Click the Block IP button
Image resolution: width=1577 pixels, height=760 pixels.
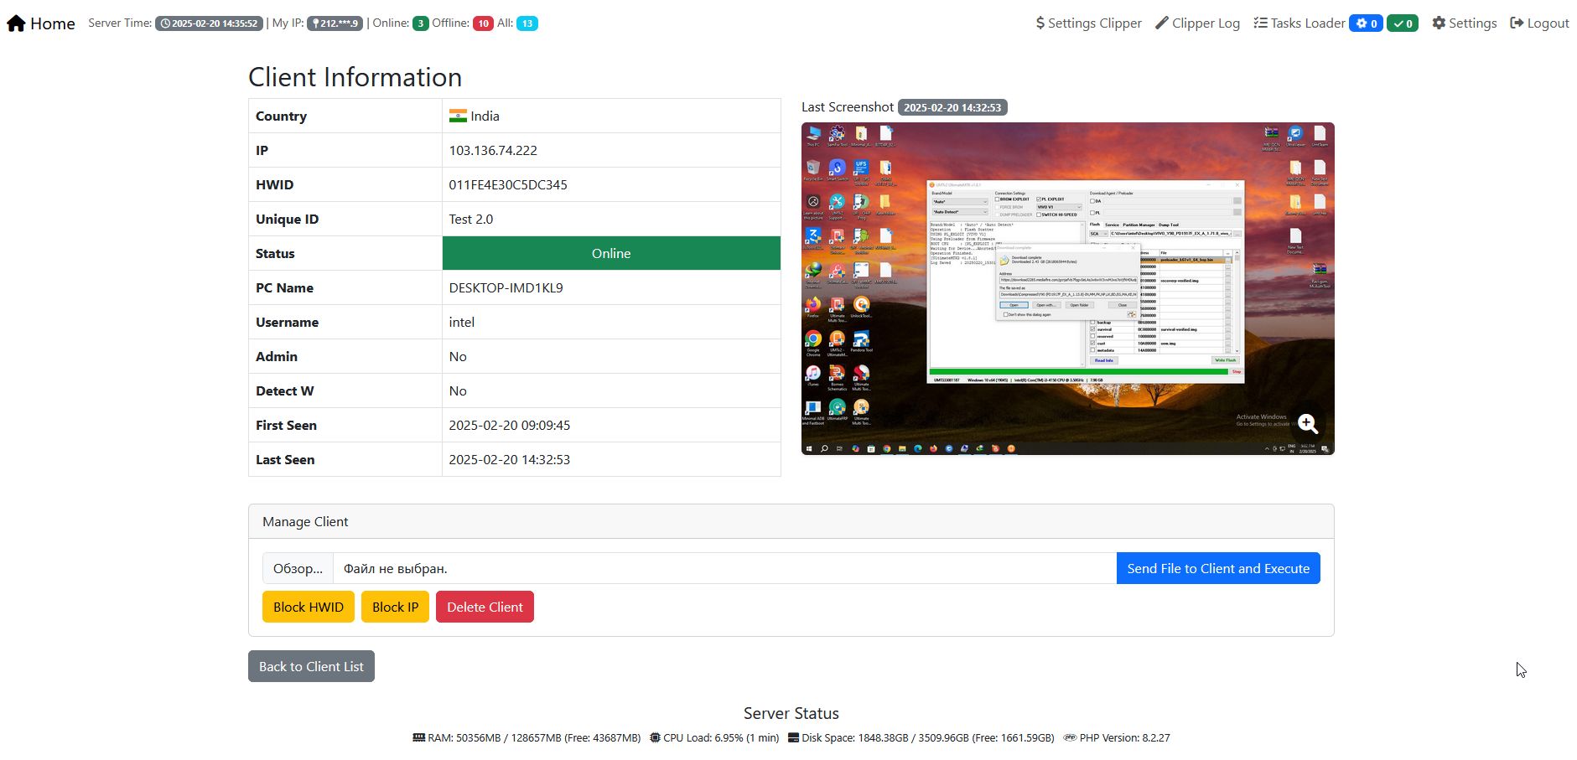pyautogui.click(x=395, y=607)
